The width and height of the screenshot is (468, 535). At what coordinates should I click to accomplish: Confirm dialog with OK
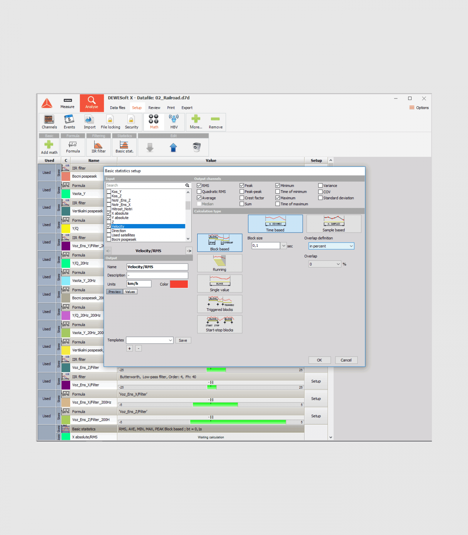point(319,360)
